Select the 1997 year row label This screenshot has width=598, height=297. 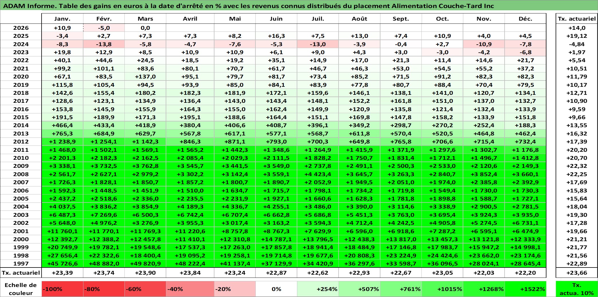pos(21,263)
